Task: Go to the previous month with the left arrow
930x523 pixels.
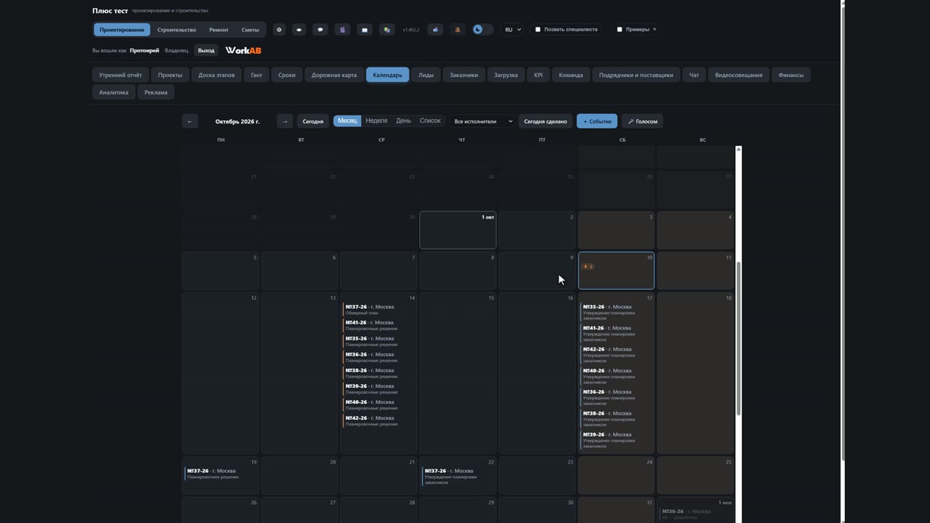Action: coord(190,121)
